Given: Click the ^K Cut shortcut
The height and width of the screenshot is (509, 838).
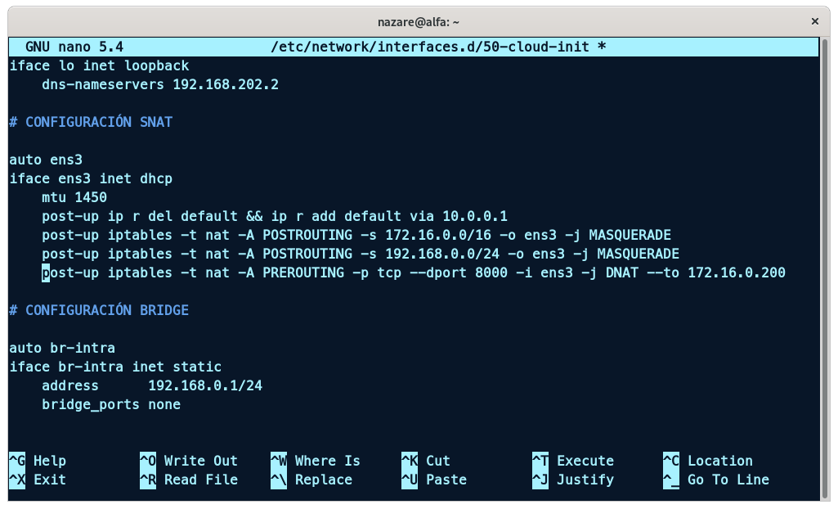Looking at the screenshot, I should pos(425,461).
